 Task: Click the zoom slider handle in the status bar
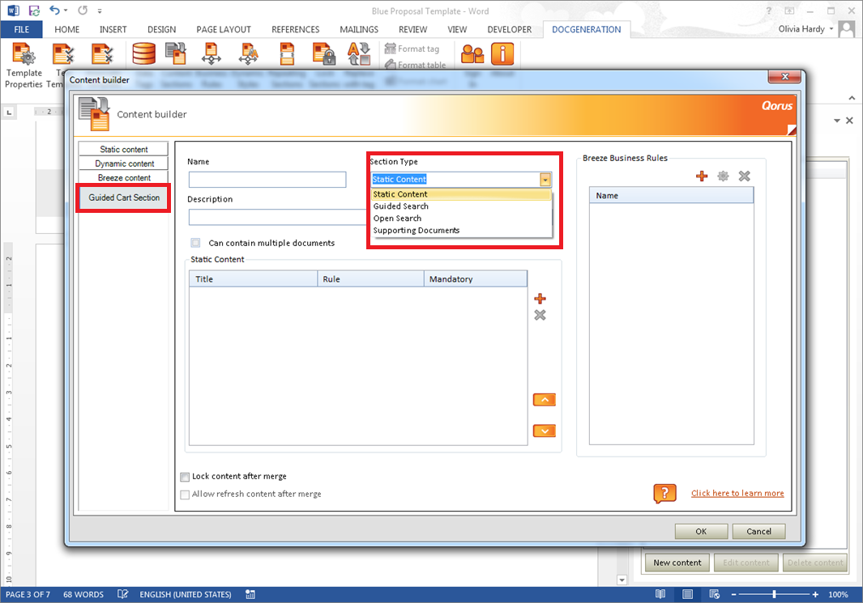[x=775, y=594]
